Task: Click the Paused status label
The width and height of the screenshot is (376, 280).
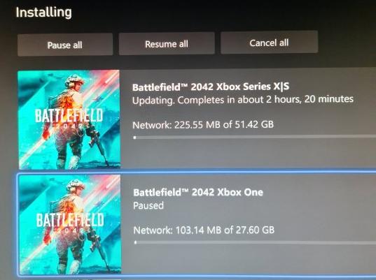Action: point(148,206)
